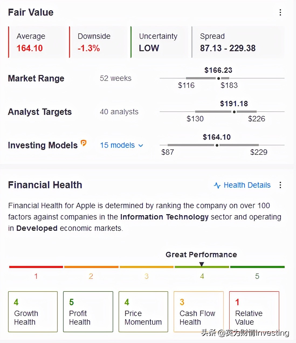
Task: Click the orange Pro badge beside Investing Models
Action: tap(84, 143)
